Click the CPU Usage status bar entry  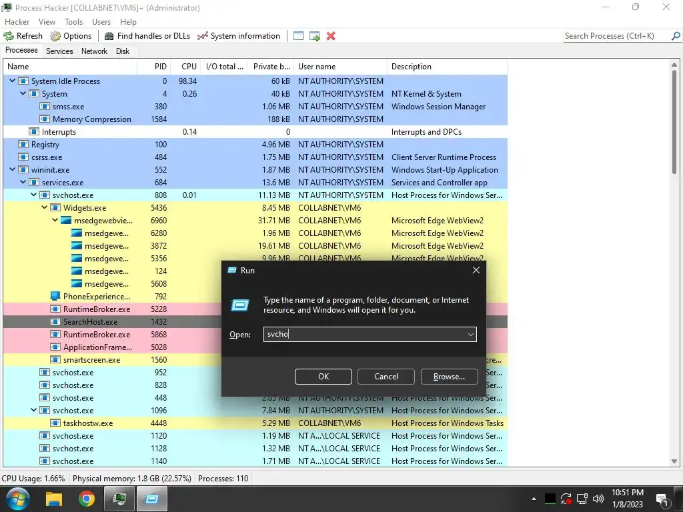33,479
